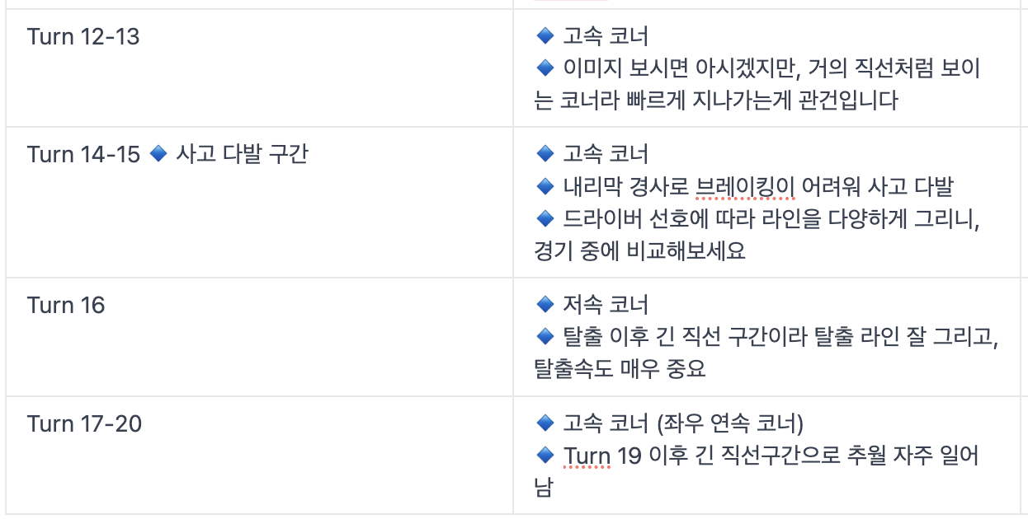
Task: Click the diamond before '고속 코너 (좌우 연속 코너)'
Action: (x=544, y=423)
